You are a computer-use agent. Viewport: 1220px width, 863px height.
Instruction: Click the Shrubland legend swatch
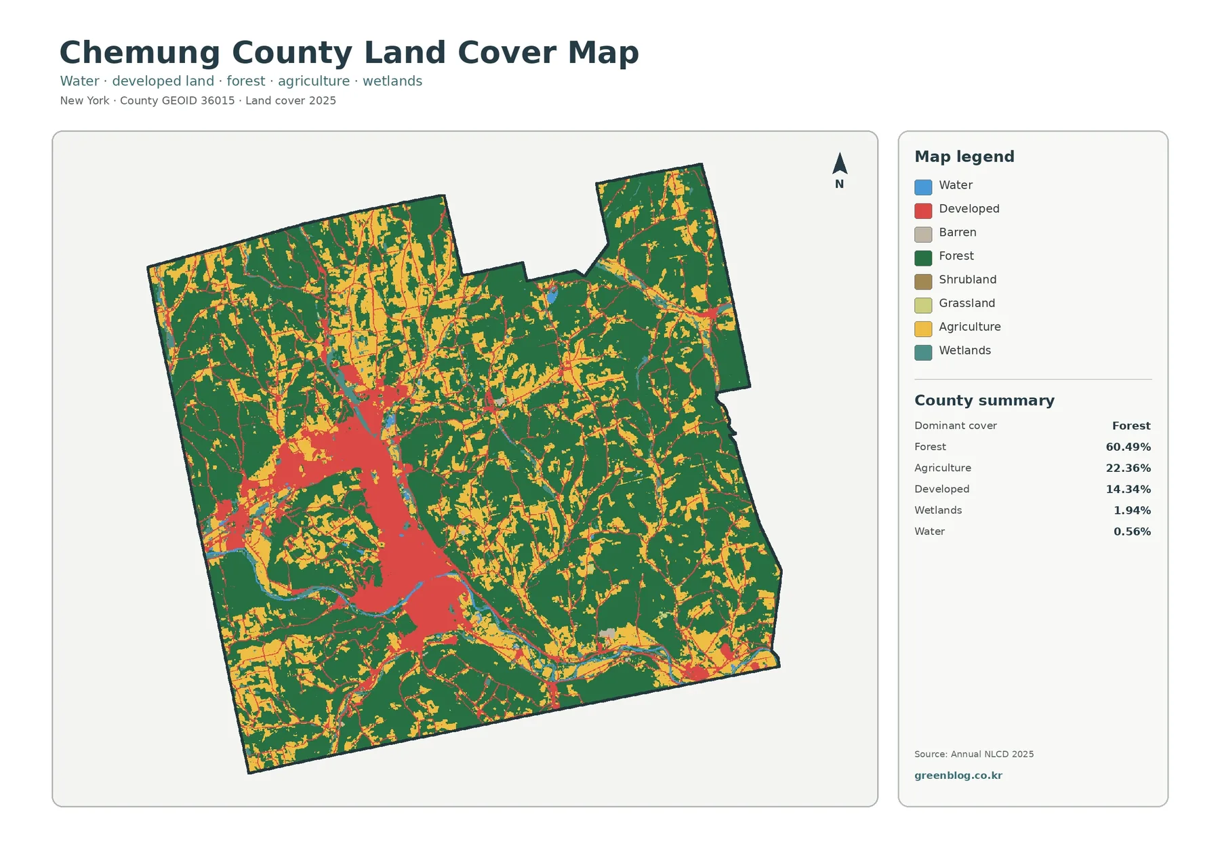pos(923,281)
